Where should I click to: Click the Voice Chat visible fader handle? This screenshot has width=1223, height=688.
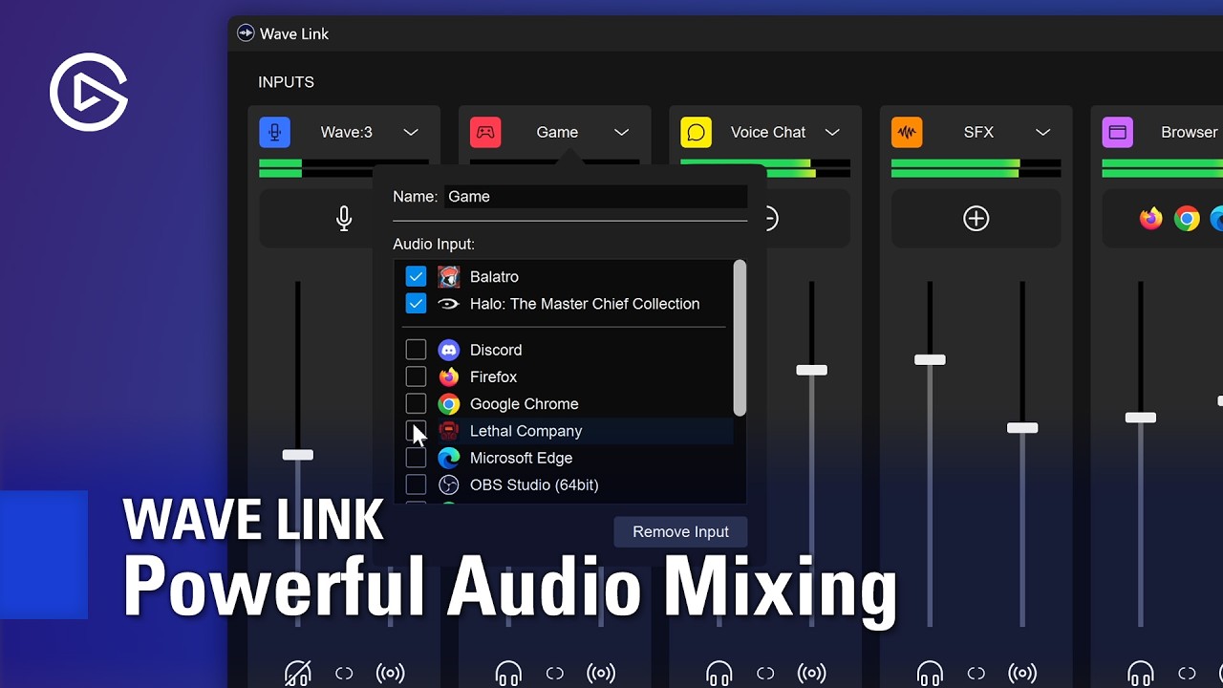pos(812,370)
